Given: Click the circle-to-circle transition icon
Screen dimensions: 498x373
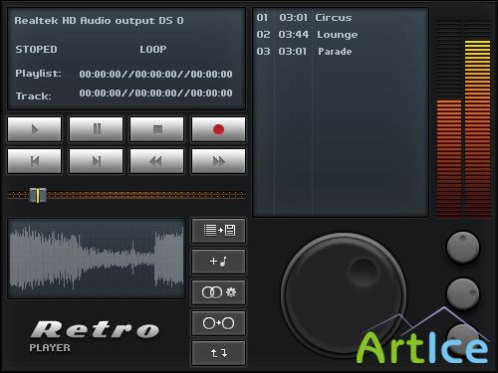Looking at the screenshot, I should pos(219,323).
